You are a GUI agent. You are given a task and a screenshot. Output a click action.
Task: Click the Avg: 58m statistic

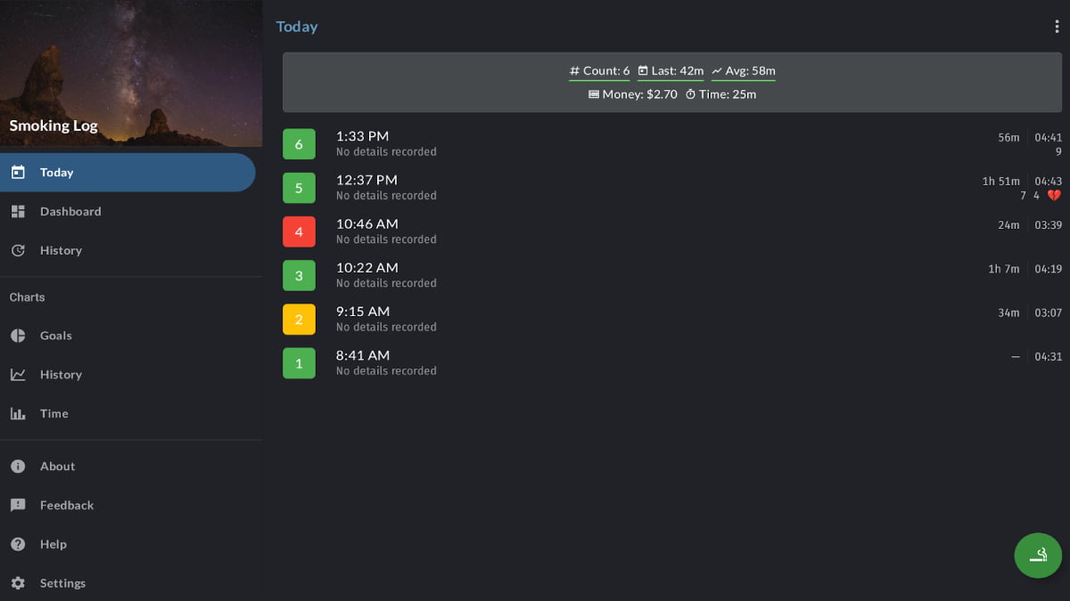(743, 71)
